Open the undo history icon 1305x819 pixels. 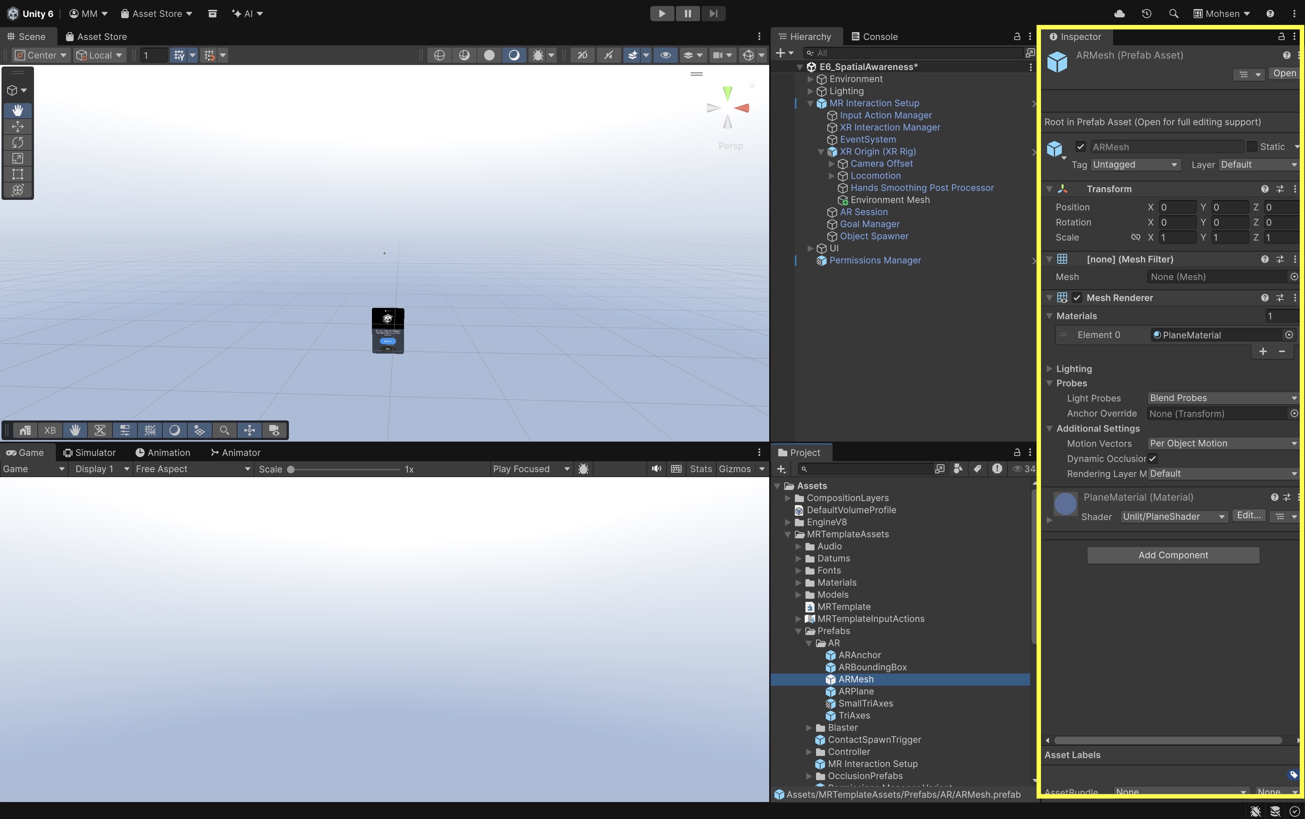click(1146, 14)
